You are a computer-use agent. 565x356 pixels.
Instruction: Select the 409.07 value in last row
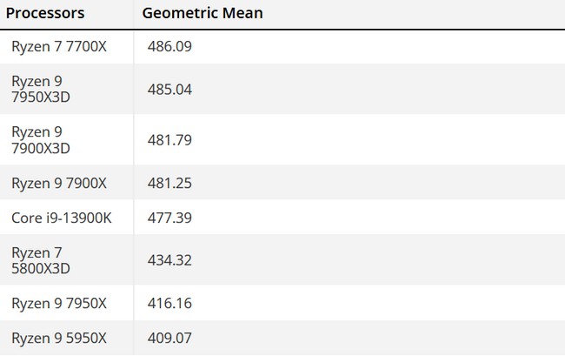[x=169, y=338]
